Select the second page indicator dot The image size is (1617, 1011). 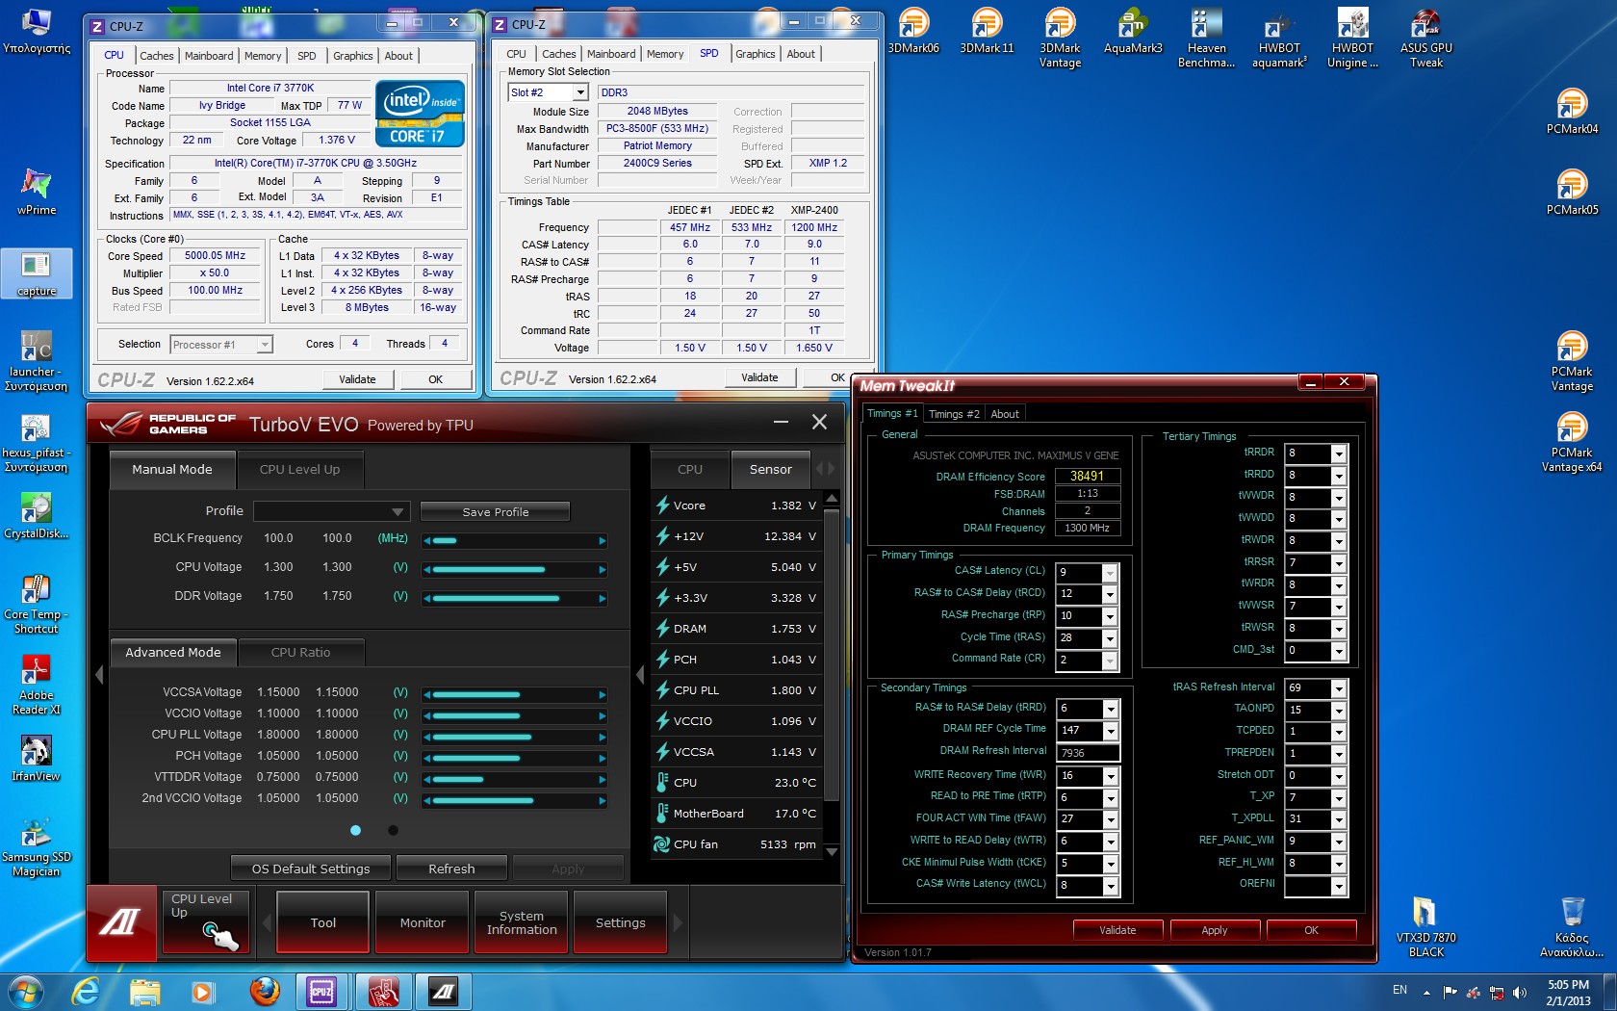(x=393, y=830)
